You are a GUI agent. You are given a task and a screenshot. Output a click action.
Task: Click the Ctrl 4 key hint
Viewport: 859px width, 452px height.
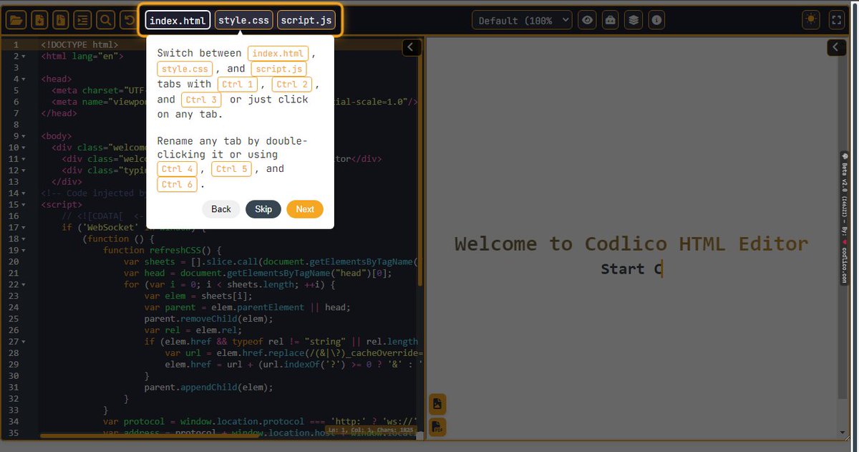[177, 169]
